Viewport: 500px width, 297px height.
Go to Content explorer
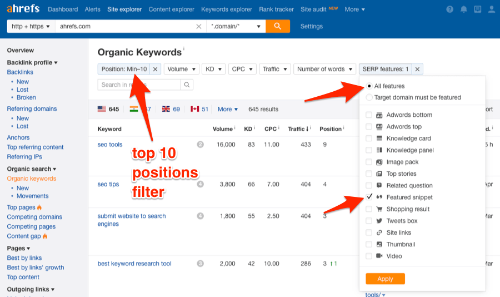pos(171,9)
